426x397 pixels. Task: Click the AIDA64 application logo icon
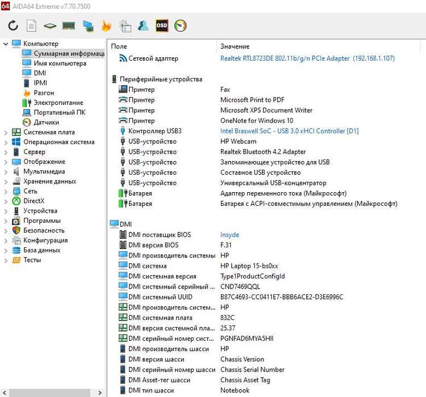coord(5,6)
